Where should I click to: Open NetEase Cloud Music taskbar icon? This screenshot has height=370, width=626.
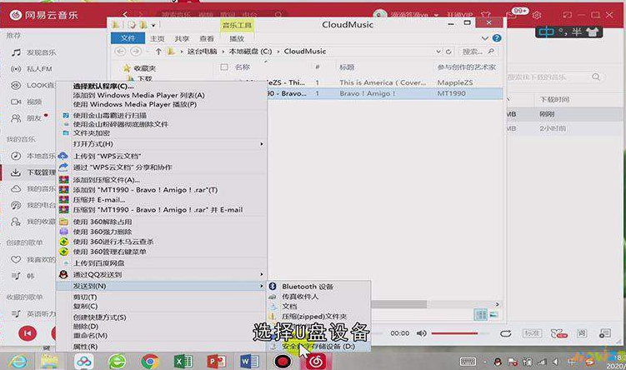click(316, 362)
